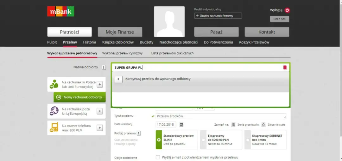Click the plus icon beside Kontynuuj przelew
Viewport: 342px width, 161px height.
click(x=118, y=79)
